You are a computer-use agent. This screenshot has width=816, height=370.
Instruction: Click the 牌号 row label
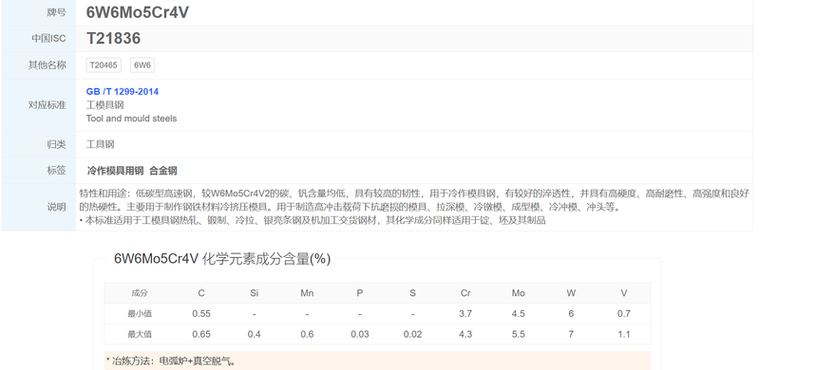coord(56,12)
